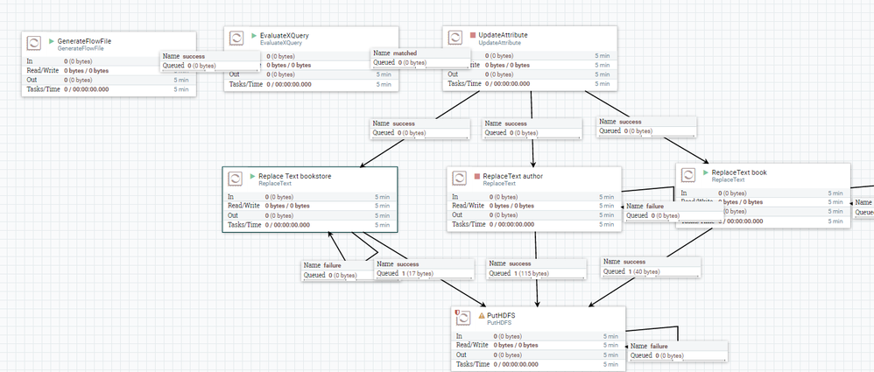Click Tasks/Time row of ReplaceText author
The width and height of the screenshot is (874, 372).
534,224
